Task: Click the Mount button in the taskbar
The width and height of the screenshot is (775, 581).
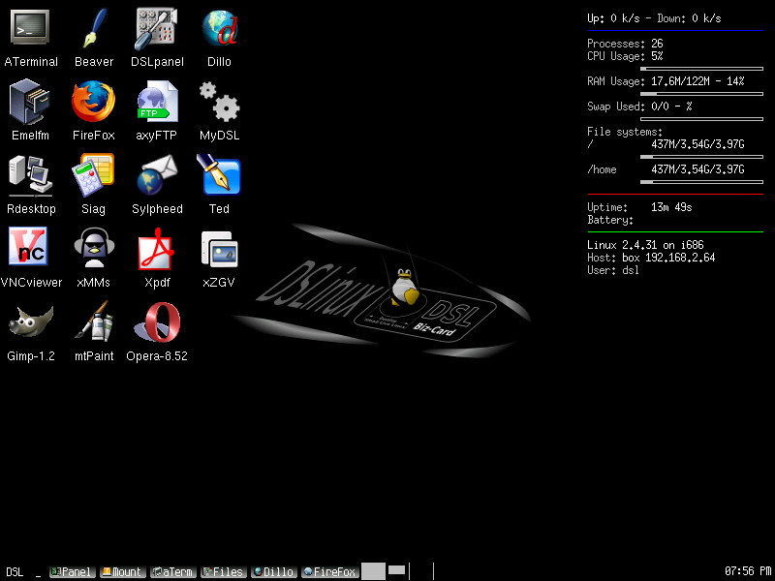Action: click(122, 572)
